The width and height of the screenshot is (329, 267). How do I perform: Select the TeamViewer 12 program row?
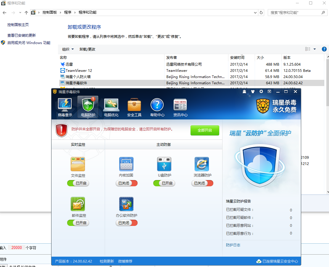click(x=191, y=70)
